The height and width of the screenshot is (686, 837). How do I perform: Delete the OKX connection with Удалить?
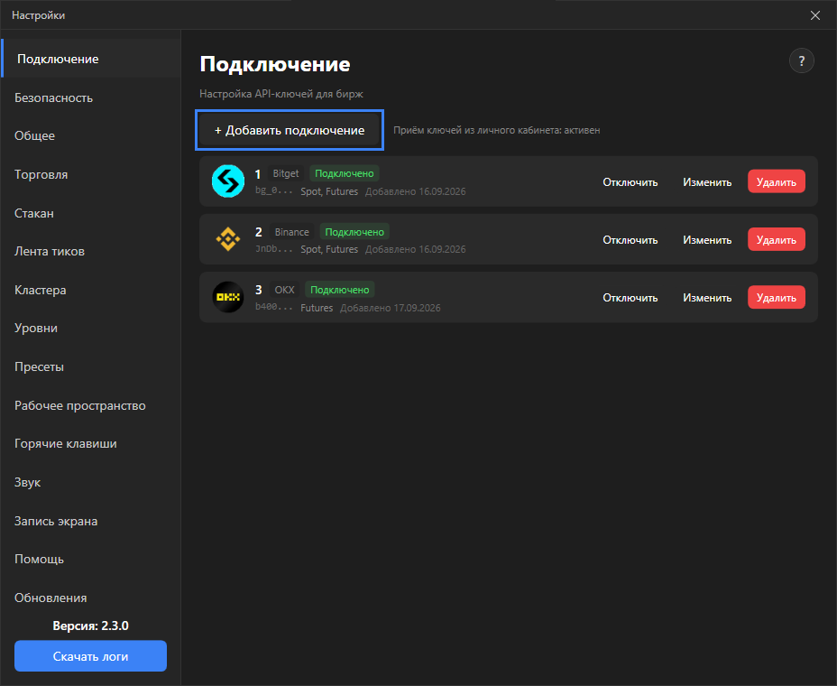coord(777,297)
